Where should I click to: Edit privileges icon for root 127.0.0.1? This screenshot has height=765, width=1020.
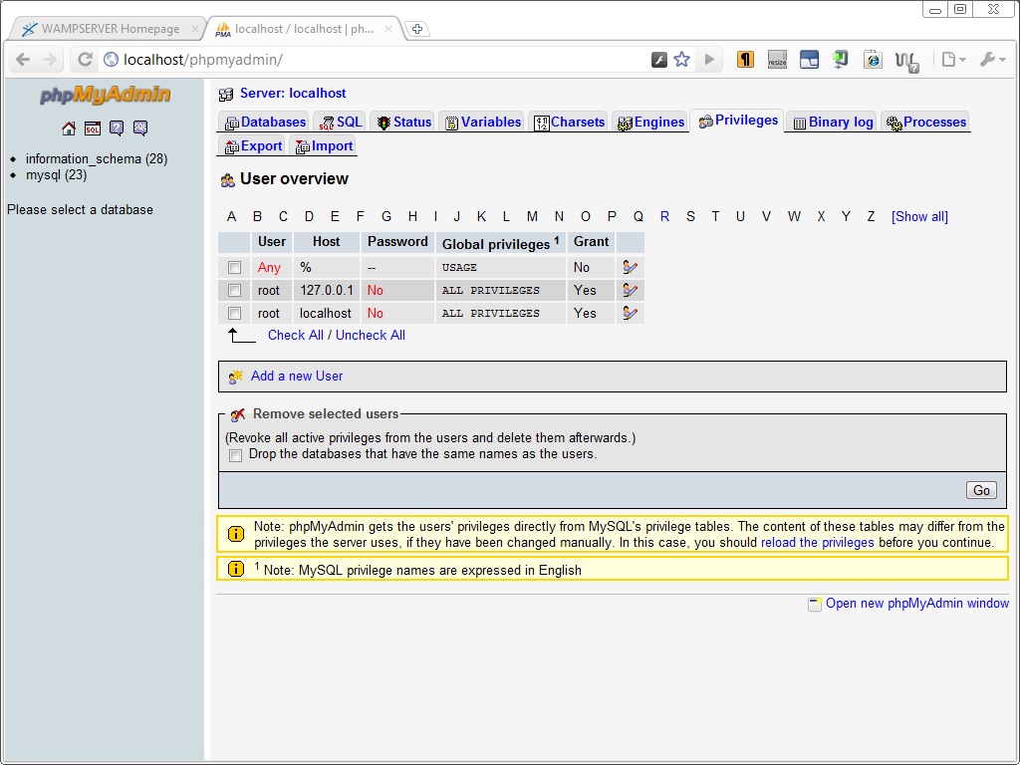630,290
